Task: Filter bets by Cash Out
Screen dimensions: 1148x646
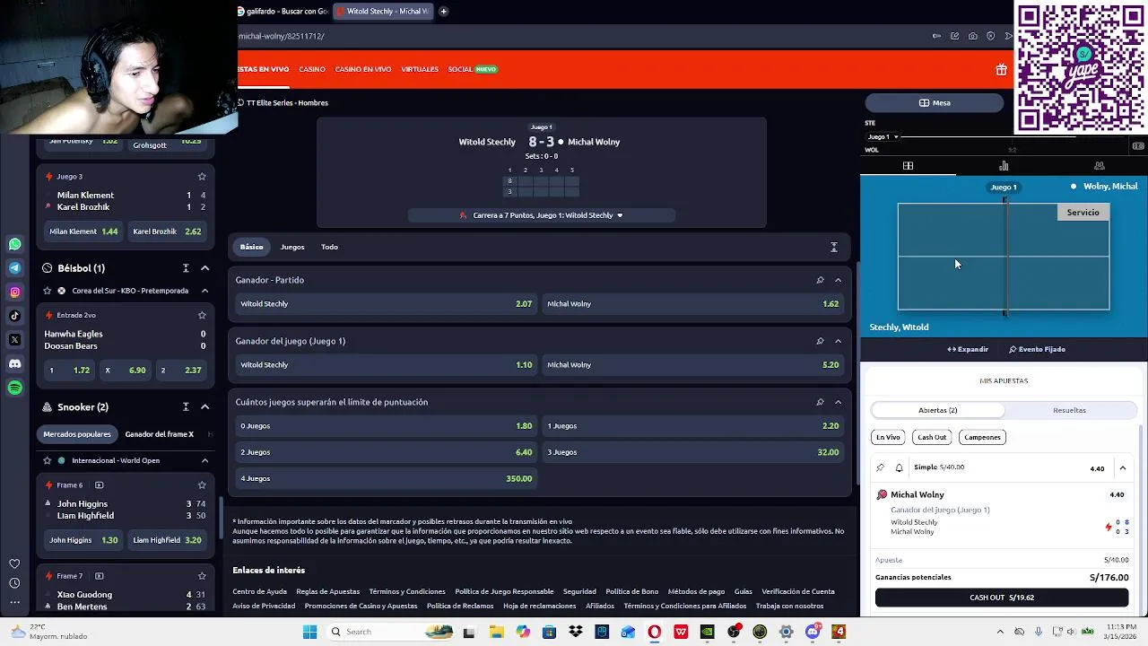Action: pos(932,437)
